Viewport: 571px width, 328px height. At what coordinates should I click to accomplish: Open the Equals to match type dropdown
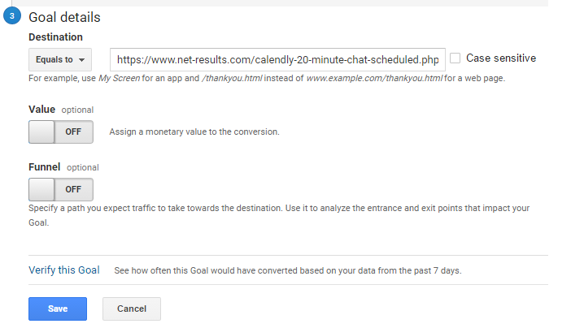[x=60, y=59]
